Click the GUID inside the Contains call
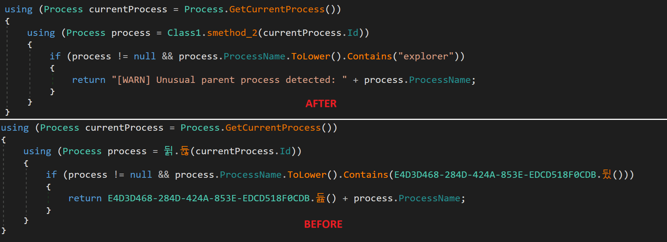The image size is (667, 242). coord(495,175)
